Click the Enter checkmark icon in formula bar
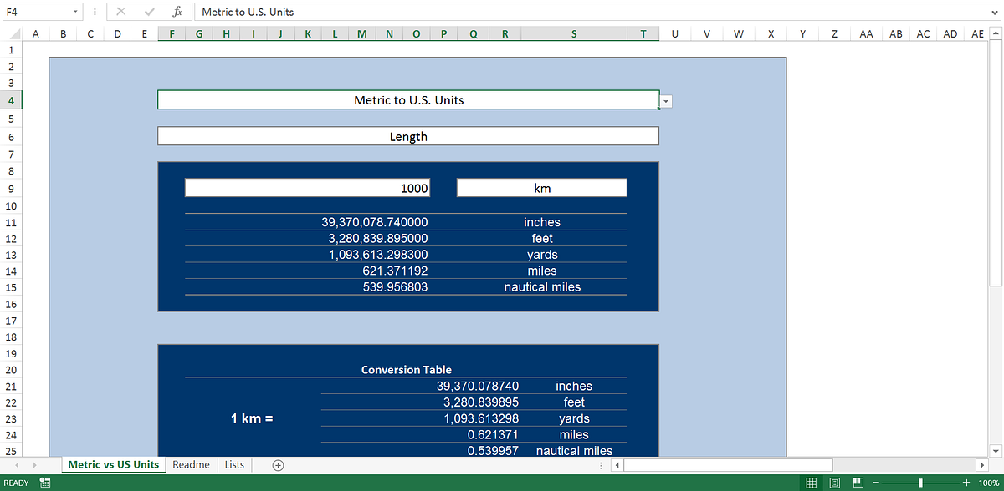 (149, 12)
